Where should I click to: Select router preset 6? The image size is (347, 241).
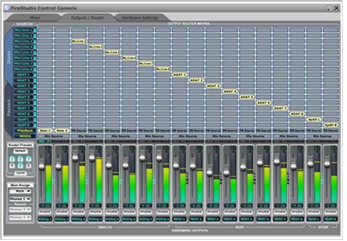pyautogui.click(x=28, y=166)
